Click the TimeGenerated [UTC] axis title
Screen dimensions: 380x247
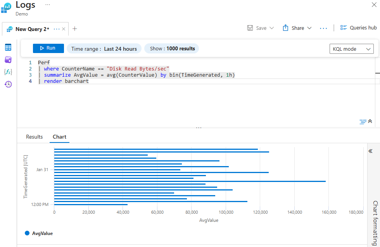click(x=26, y=177)
